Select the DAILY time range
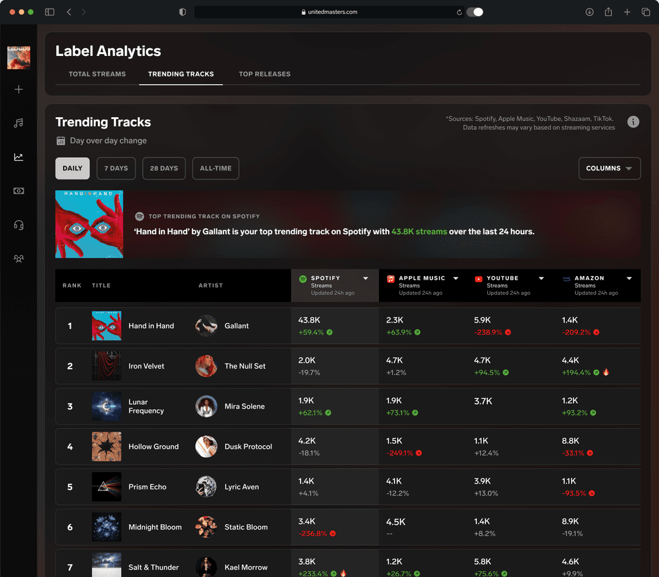The width and height of the screenshot is (659, 577). pyautogui.click(x=72, y=169)
